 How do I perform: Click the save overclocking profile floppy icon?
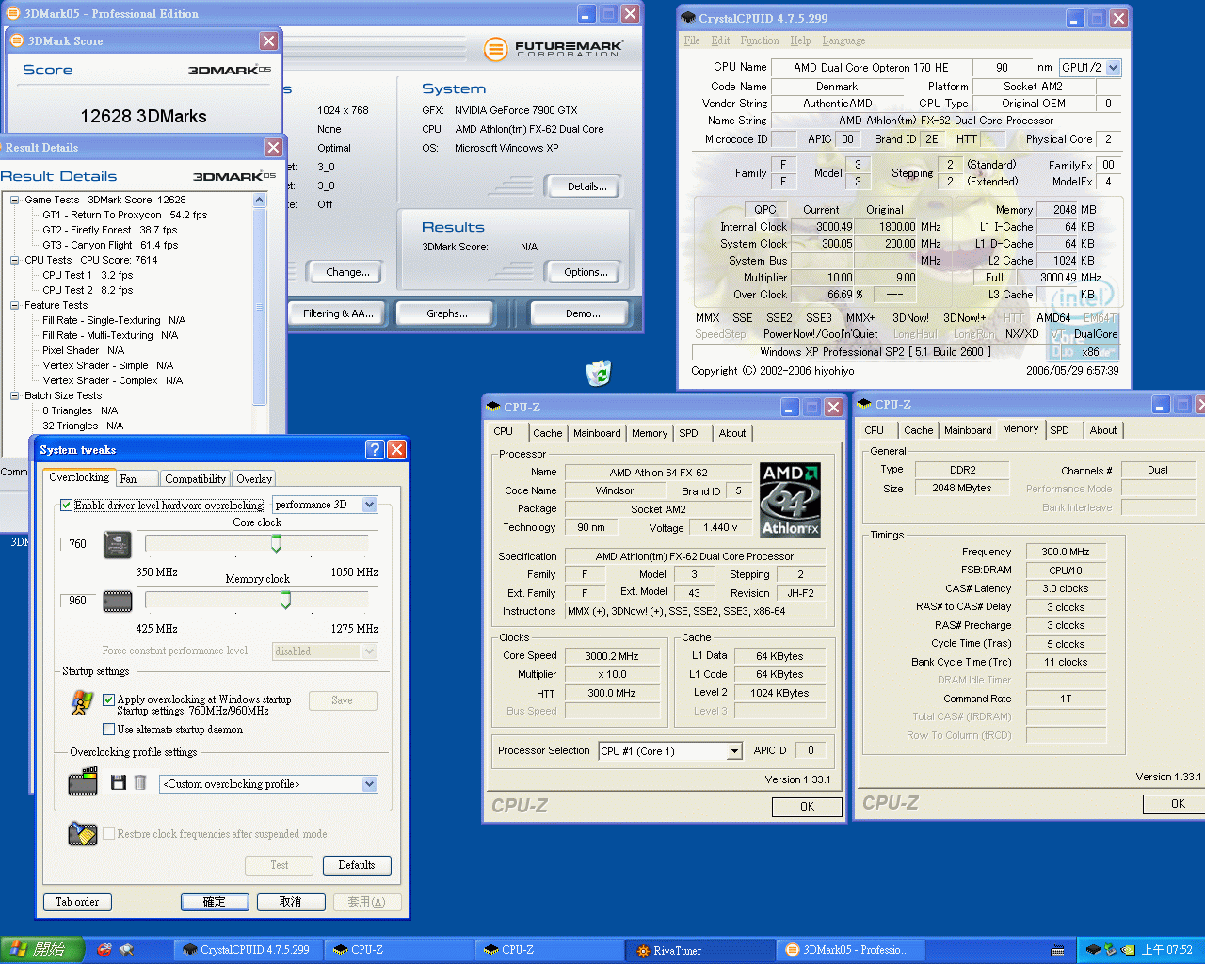(119, 782)
